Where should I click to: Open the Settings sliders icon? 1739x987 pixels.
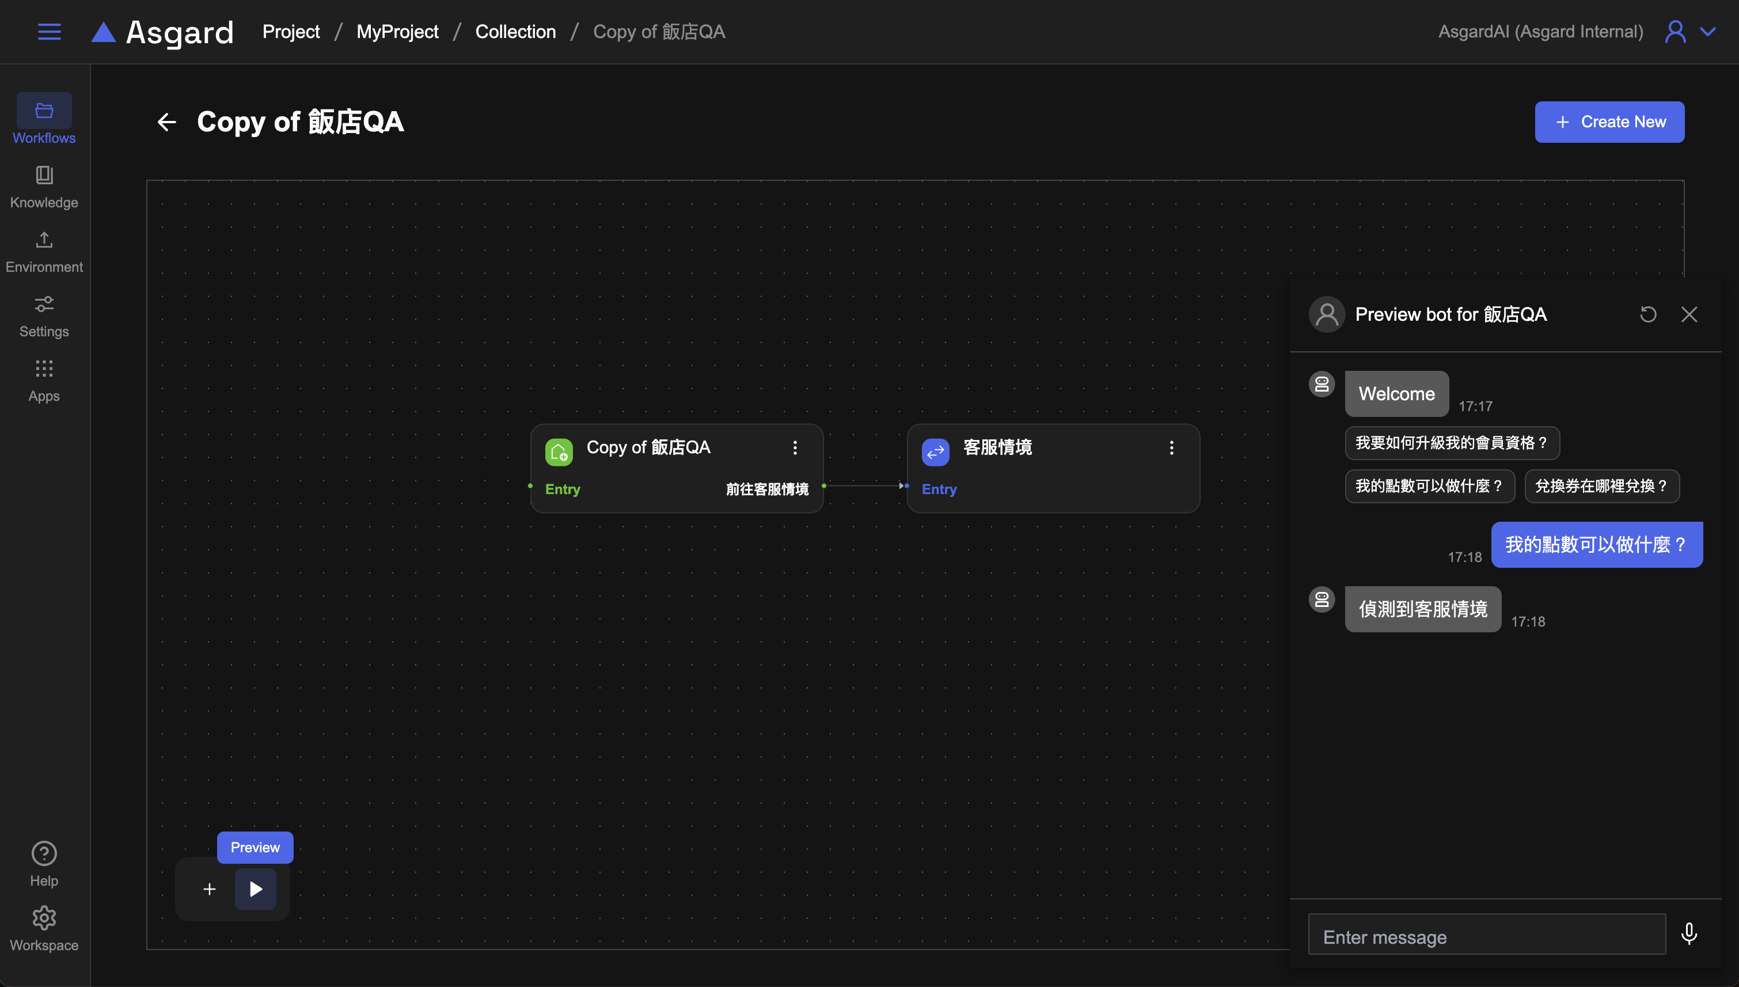coord(44,305)
